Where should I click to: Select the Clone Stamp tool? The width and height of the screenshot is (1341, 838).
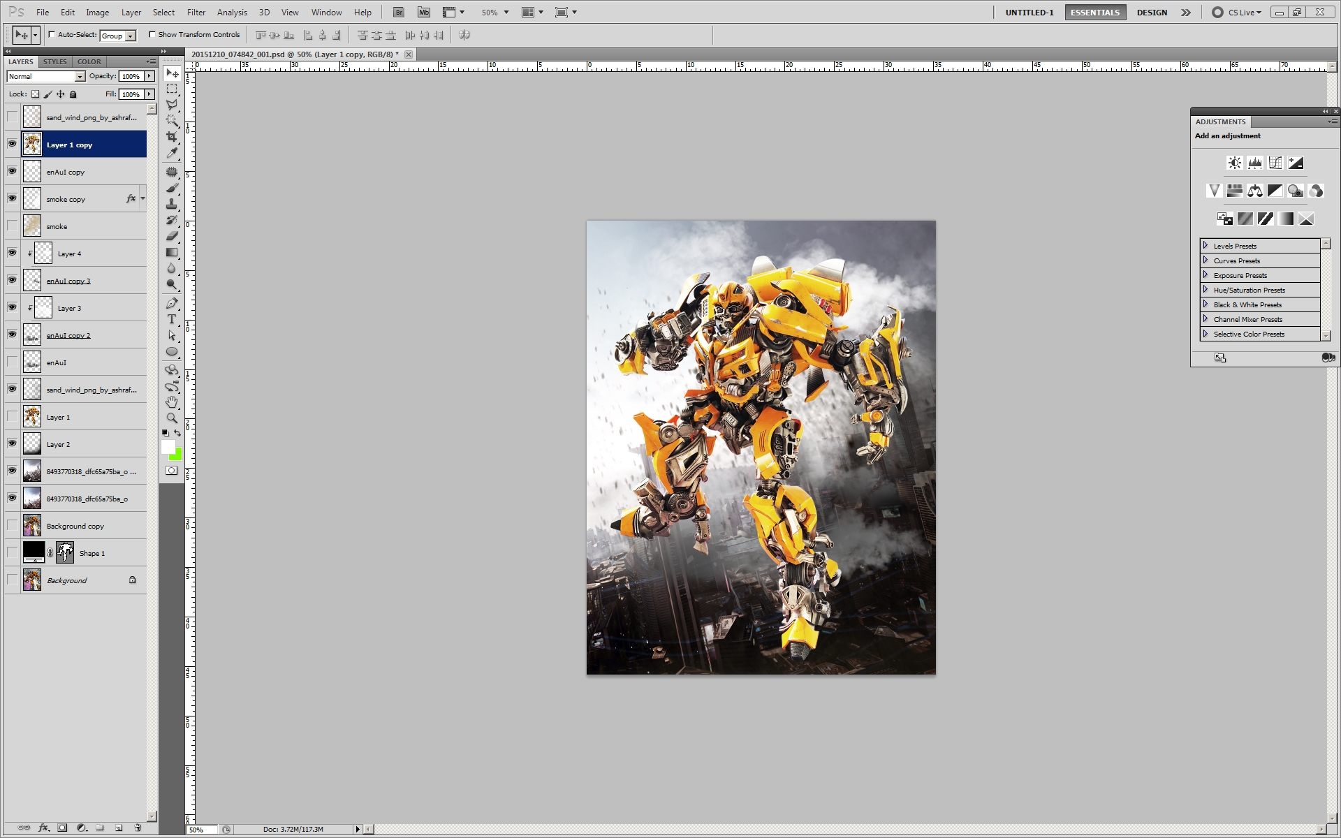point(172,204)
